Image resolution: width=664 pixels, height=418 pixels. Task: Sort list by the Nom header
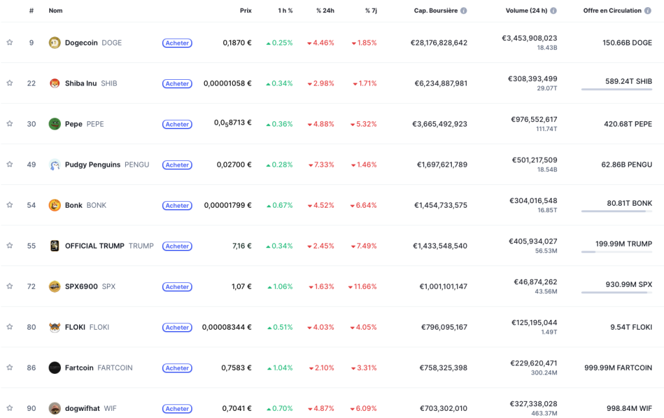(x=56, y=11)
